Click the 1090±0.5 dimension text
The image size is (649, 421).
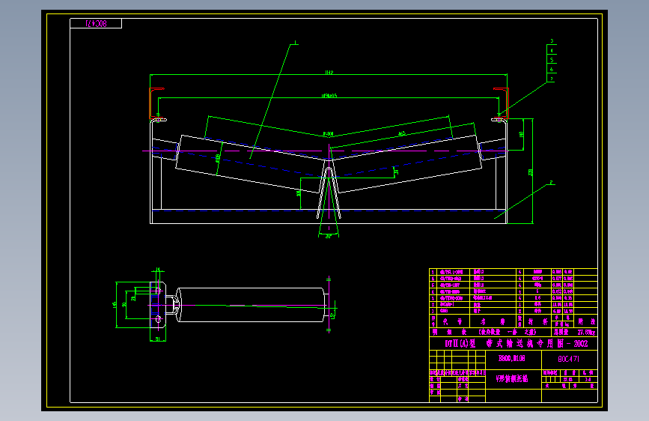[x=329, y=96]
